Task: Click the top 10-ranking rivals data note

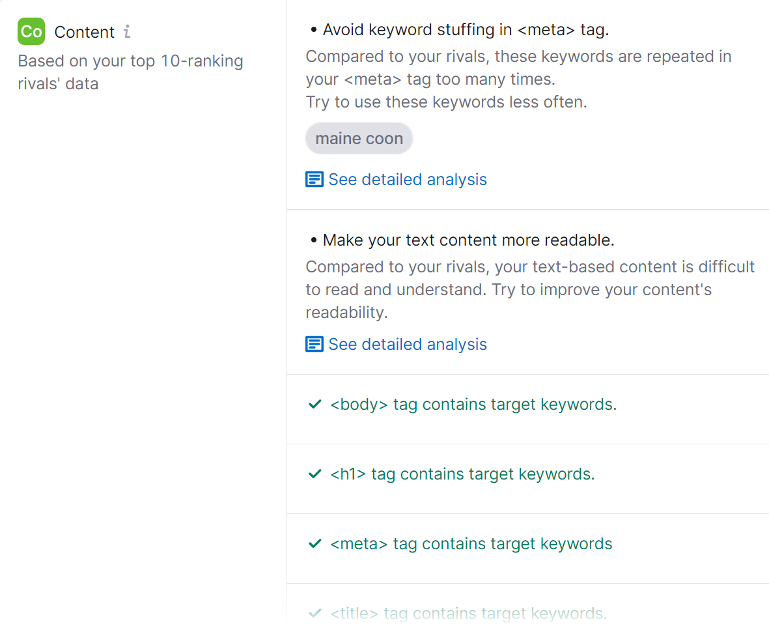Action: (x=130, y=69)
